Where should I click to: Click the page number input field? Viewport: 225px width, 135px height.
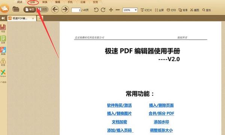point(76,10)
